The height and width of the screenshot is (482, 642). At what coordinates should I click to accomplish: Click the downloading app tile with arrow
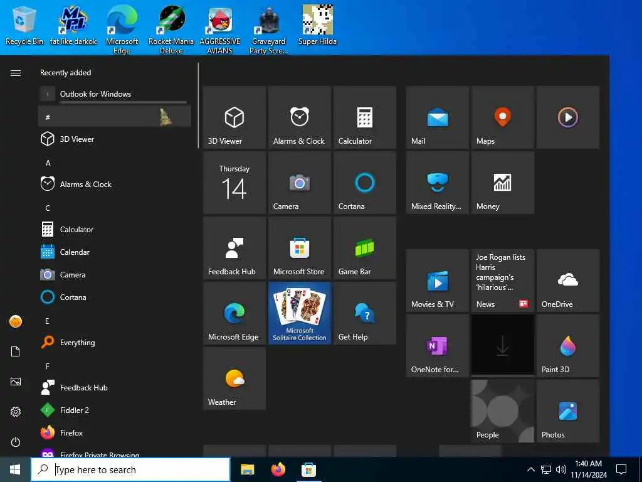tap(502, 346)
